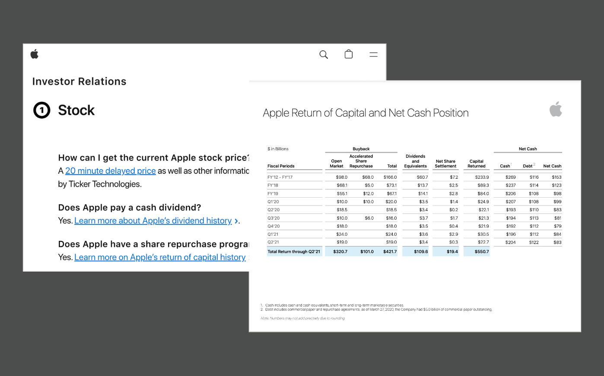Click the gray Apple logo on the slide
The height and width of the screenshot is (376, 604).
pyautogui.click(x=556, y=109)
